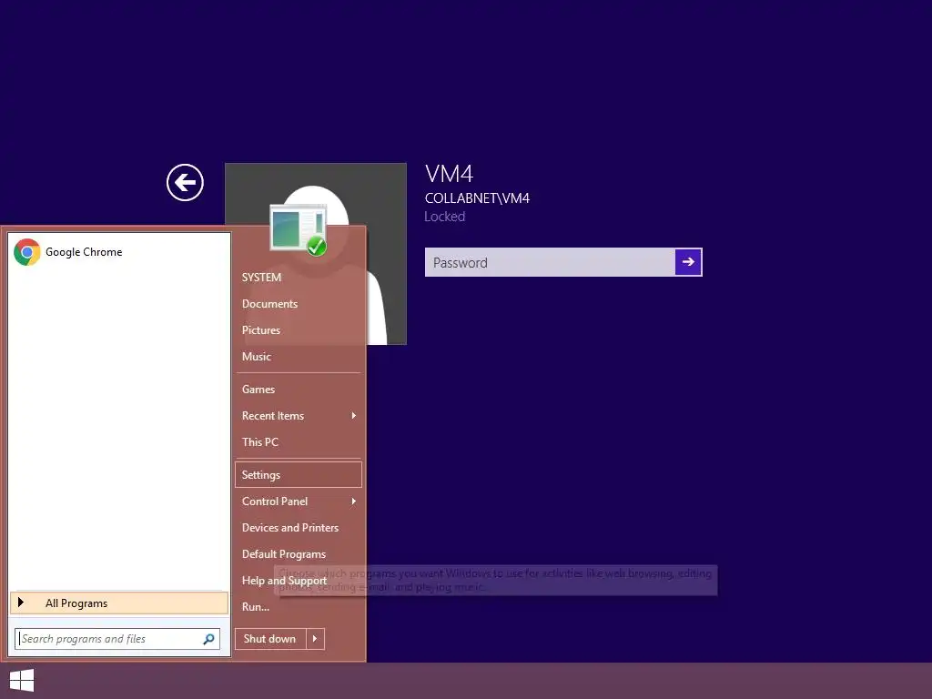Click into the Password field
This screenshot has height=699, width=932.
pyautogui.click(x=550, y=262)
